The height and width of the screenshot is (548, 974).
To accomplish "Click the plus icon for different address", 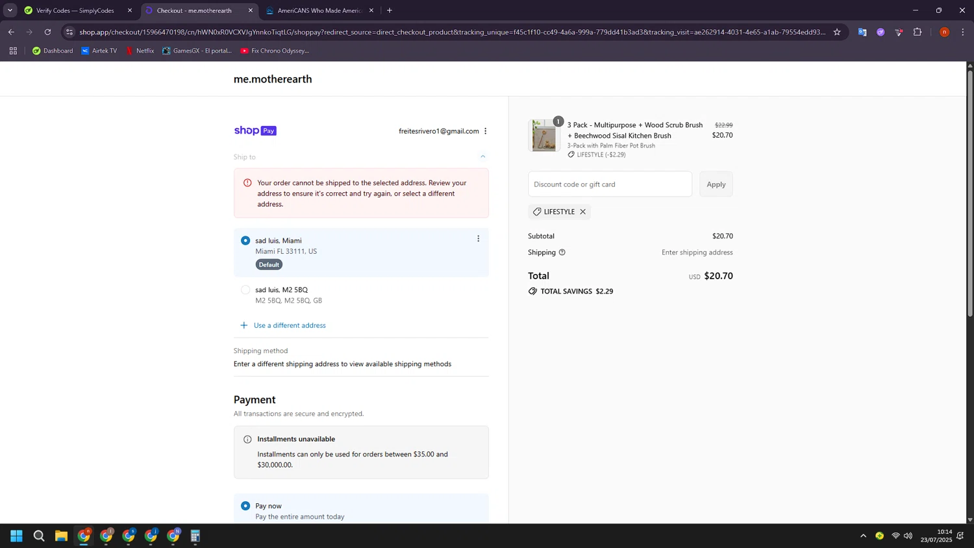I will (x=244, y=325).
